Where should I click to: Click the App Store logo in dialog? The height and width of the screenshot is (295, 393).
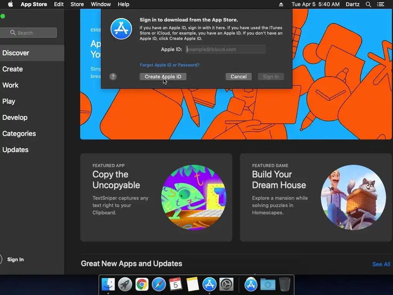click(x=121, y=29)
